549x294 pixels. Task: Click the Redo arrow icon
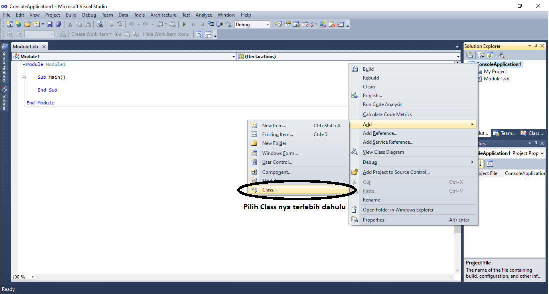(145, 24)
